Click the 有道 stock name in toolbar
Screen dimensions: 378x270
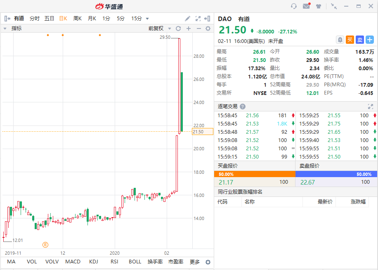[x=19, y=18]
